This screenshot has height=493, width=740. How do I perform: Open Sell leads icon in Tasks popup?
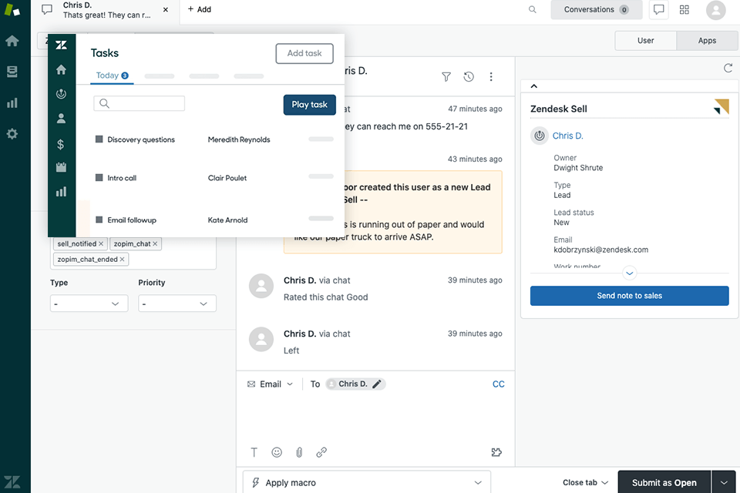click(x=62, y=94)
